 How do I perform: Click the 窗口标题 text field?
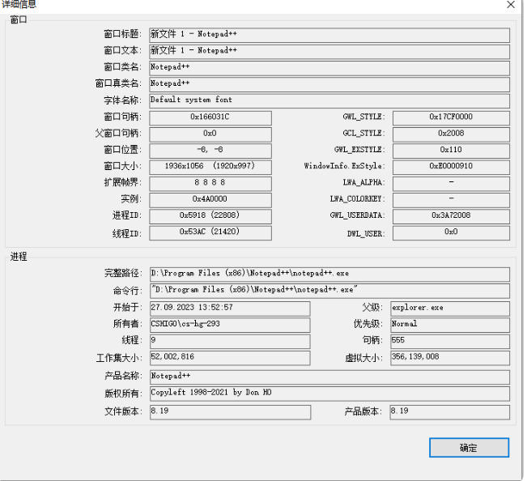tap(329, 35)
